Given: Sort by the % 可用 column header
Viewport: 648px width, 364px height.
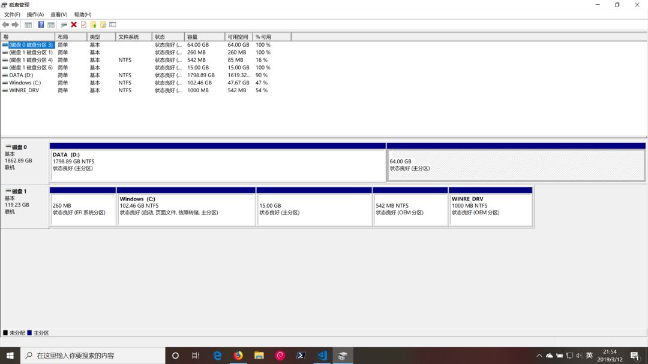Looking at the screenshot, I should tap(272, 37).
